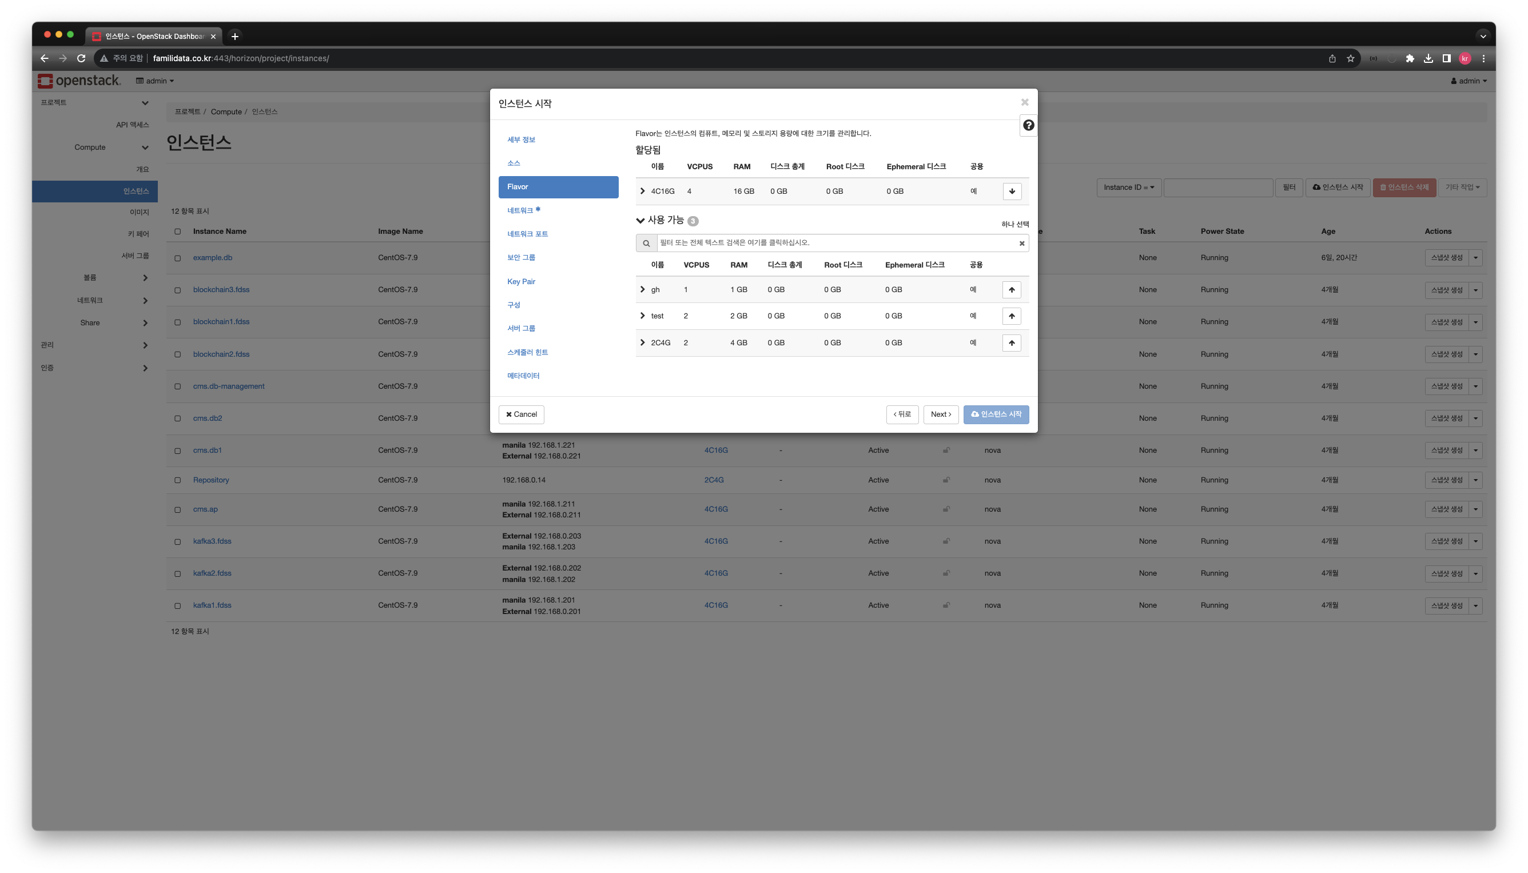Expand the gh flavor row details

(x=642, y=290)
